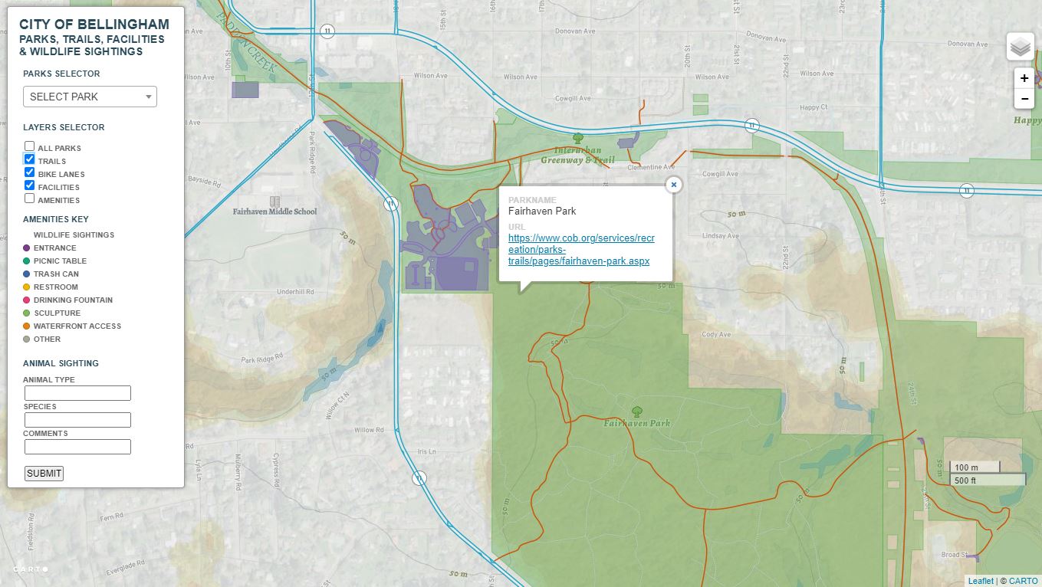The width and height of the screenshot is (1042, 587).
Task: Uncheck the Facilities layer checkbox
Action: point(29,185)
